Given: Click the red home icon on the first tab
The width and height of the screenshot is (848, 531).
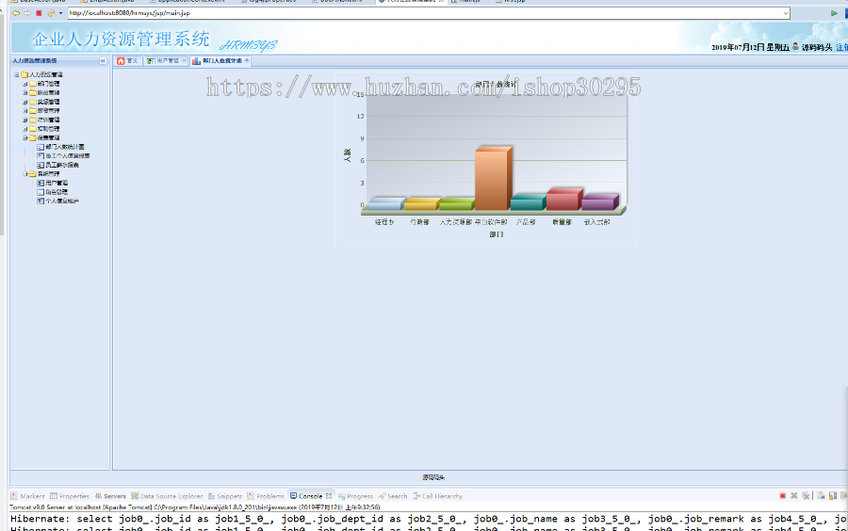Looking at the screenshot, I should [121, 61].
